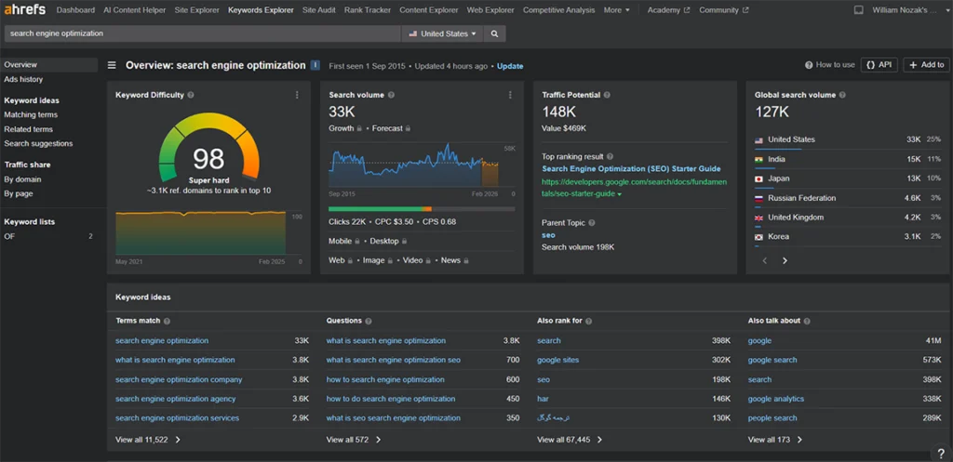Expand View all 173 also talk about
Image resolution: width=953 pixels, height=462 pixels.
tap(775, 440)
